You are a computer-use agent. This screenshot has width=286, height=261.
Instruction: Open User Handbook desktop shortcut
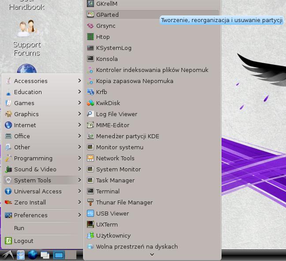coord(26,5)
